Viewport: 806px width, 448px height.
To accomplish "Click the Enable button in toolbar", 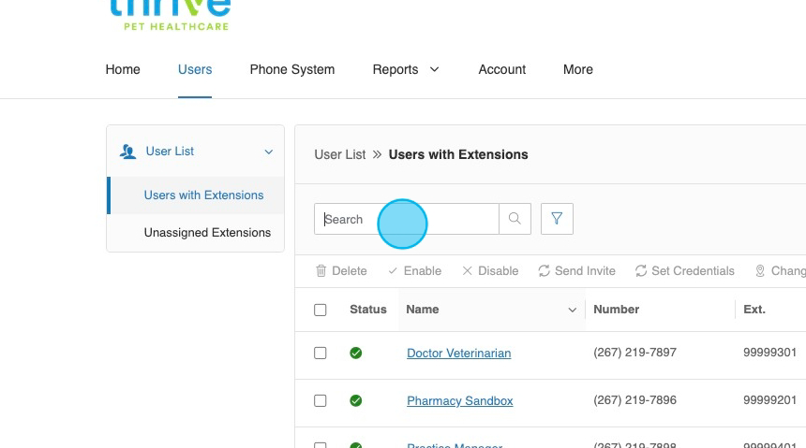I will click(414, 271).
